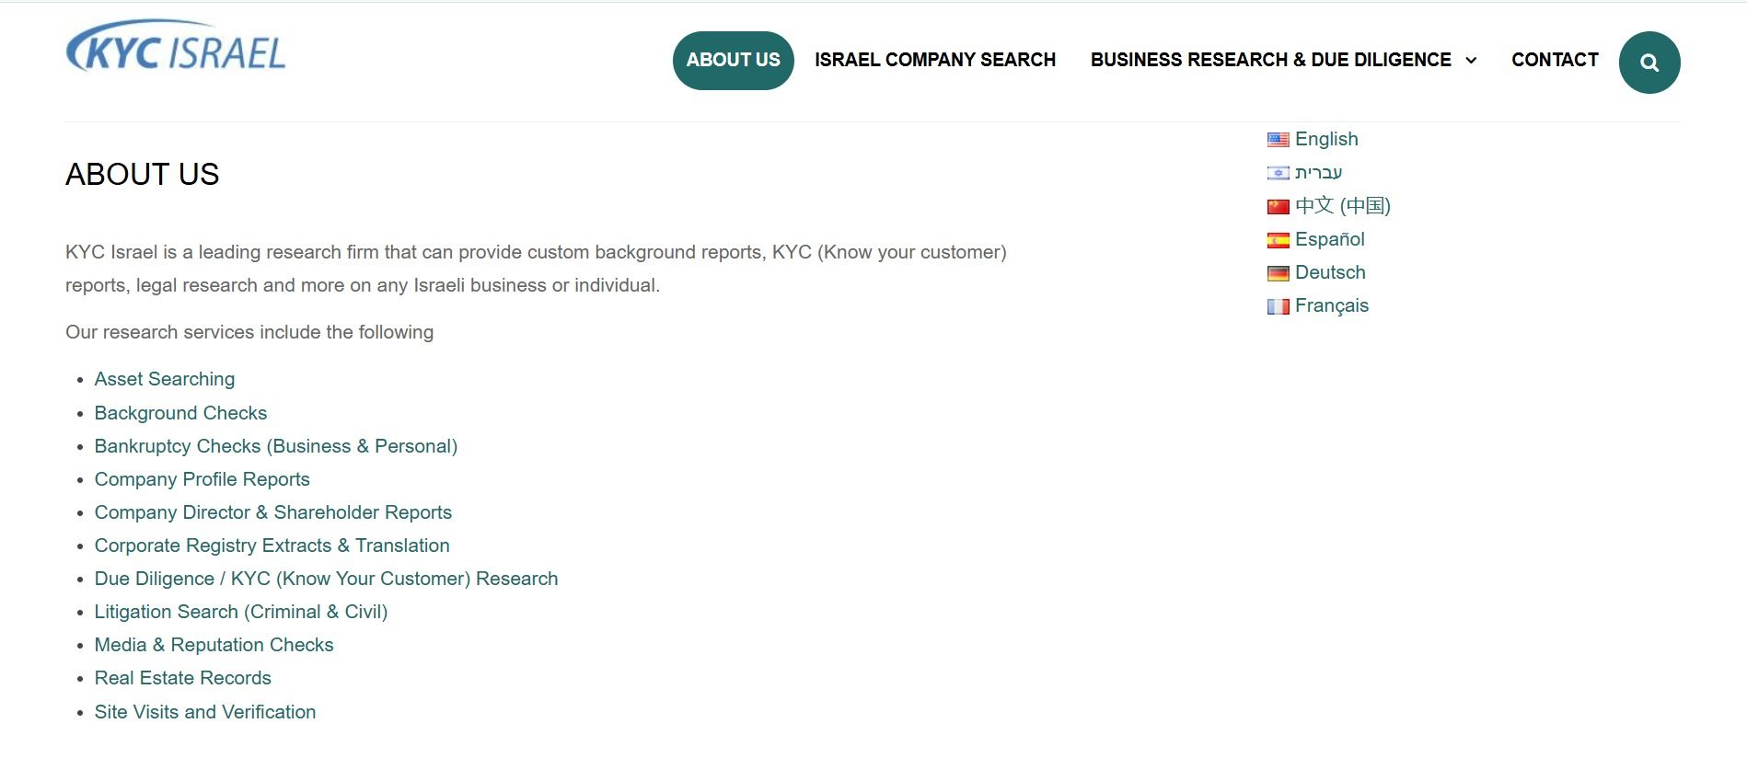The width and height of the screenshot is (1747, 758).
Task: Open the About Us menu item
Action: [x=733, y=61]
